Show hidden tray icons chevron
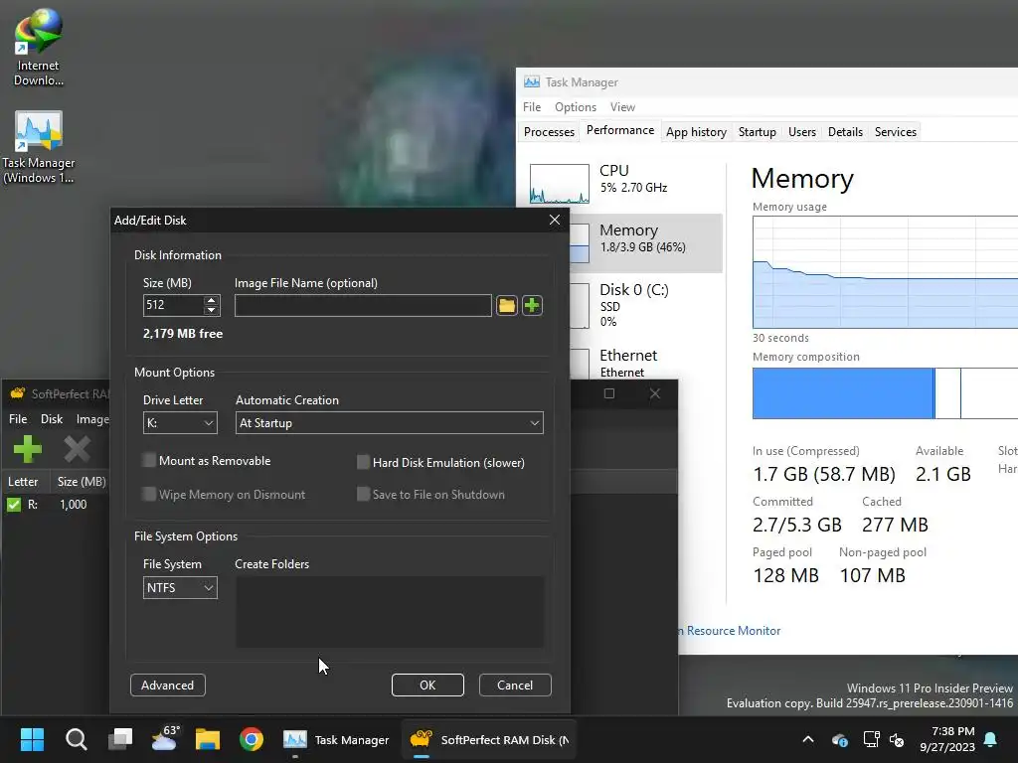 point(808,739)
